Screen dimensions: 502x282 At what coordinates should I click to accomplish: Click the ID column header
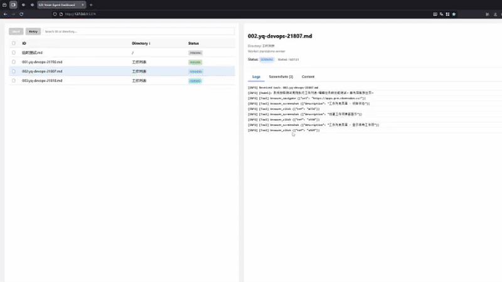pos(24,43)
